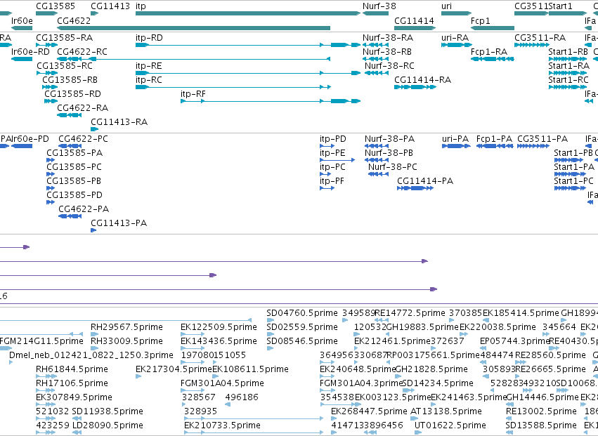Click EST RH29567.5prime
The height and width of the screenshot is (436, 598).
click(x=126, y=328)
